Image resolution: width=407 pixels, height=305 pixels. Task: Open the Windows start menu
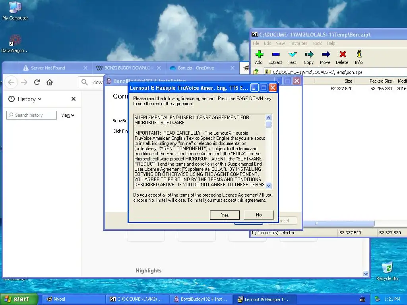(19, 299)
